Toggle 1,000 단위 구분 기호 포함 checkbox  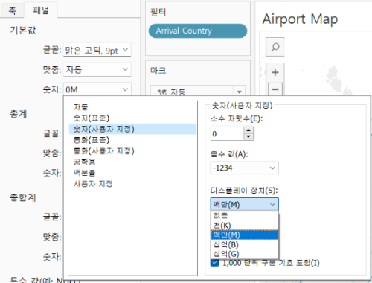215,263
